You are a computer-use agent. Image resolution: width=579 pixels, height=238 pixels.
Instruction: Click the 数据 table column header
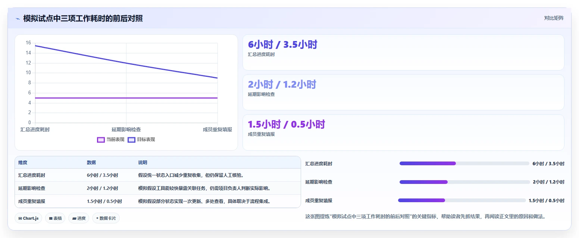pyautogui.click(x=91, y=163)
